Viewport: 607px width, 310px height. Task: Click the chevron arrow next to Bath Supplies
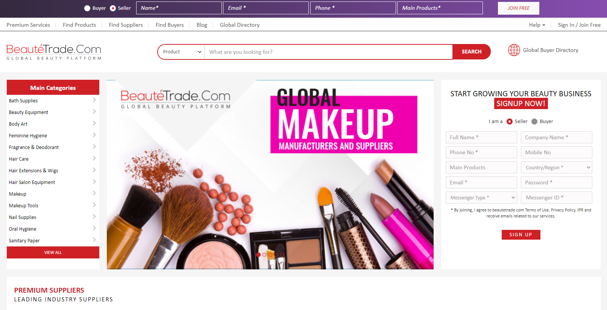[94, 100]
